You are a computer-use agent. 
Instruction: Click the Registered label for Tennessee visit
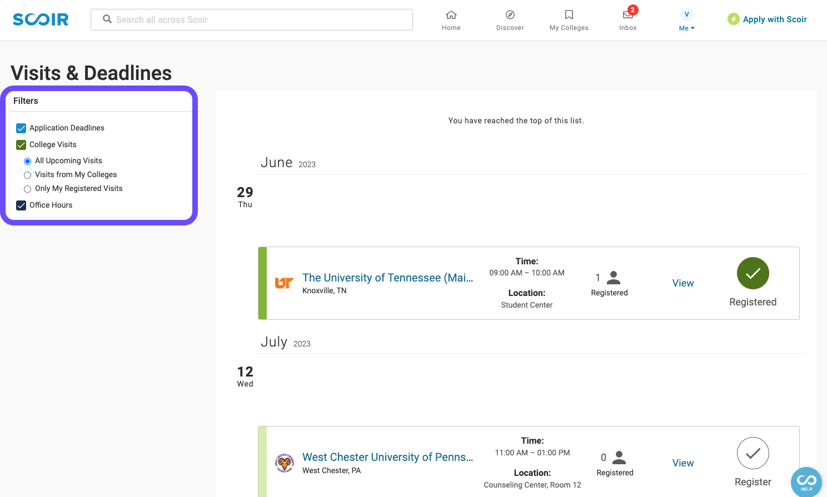pos(753,302)
